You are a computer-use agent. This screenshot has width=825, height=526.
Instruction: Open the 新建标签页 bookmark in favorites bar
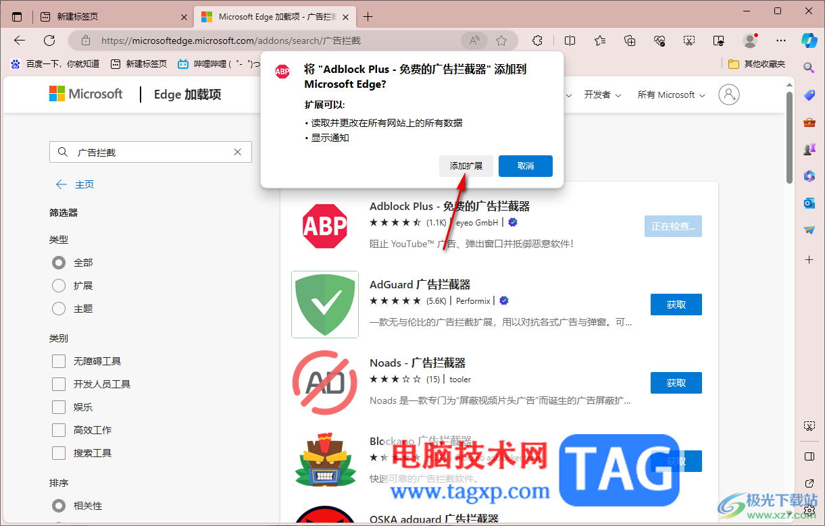point(139,63)
